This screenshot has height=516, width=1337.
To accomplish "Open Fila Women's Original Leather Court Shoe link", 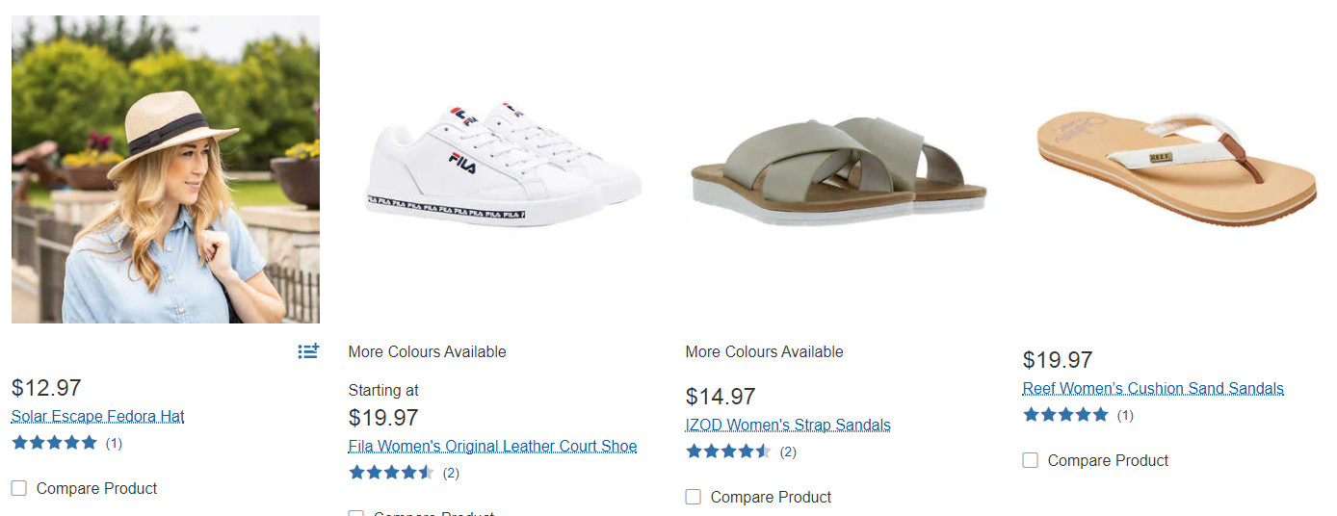I will point(492,447).
